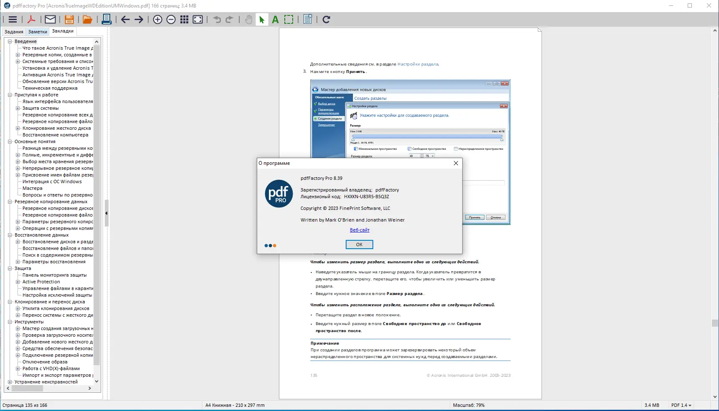Click the Настройки раздела link in document
The width and height of the screenshot is (719, 411).
click(418, 64)
